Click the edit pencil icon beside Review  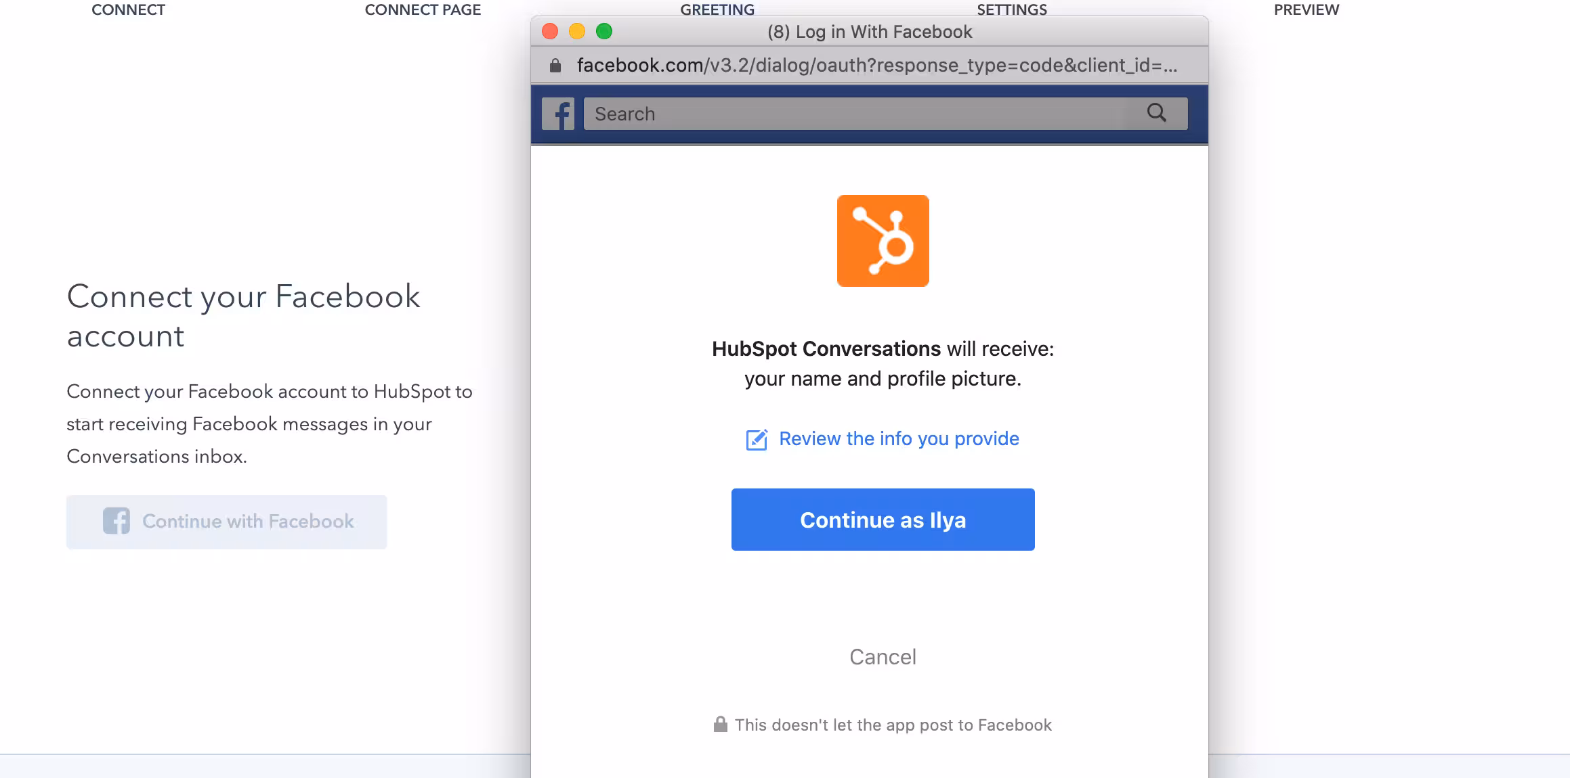tap(757, 440)
